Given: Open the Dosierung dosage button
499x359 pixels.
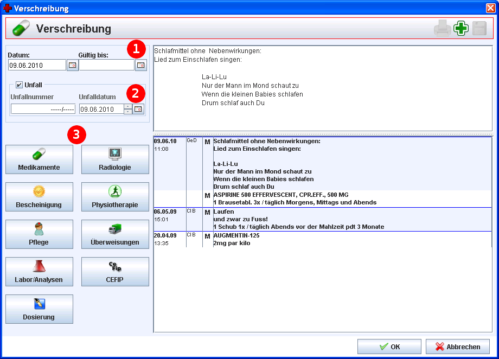Looking at the screenshot, I should pyautogui.click(x=39, y=309).
